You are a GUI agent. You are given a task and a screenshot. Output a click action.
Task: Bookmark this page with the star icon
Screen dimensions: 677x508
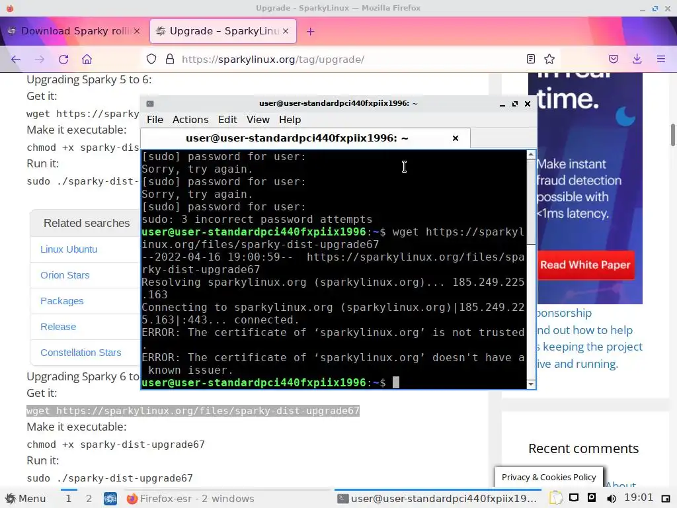click(x=549, y=59)
